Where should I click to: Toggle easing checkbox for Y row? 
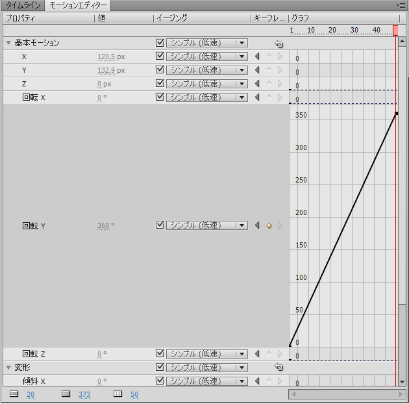coord(160,69)
